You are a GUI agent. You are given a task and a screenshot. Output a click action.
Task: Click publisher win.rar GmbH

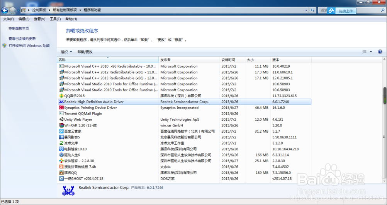coord(171,125)
